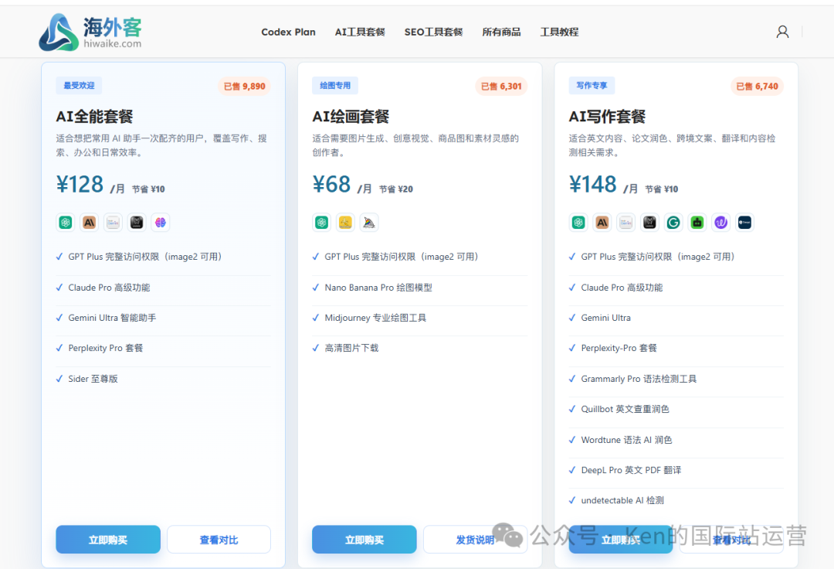Click the 已售 6,740 sold badge

pyautogui.click(x=758, y=87)
